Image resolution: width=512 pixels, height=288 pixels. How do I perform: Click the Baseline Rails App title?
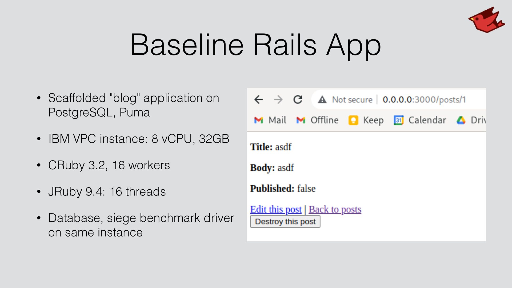pyautogui.click(x=256, y=45)
